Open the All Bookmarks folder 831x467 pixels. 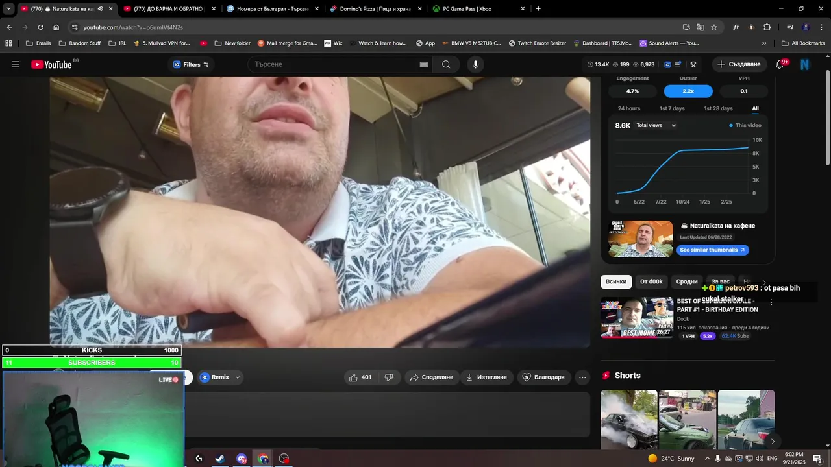(x=803, y=43)
